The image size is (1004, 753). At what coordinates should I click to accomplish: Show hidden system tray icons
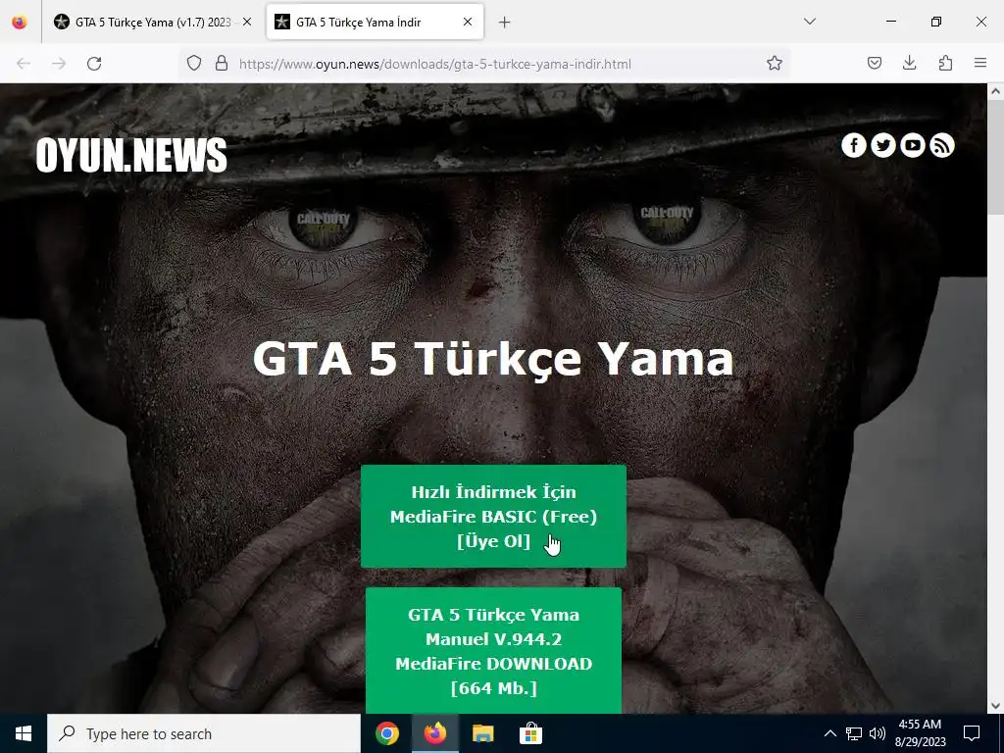click(829, 733)
